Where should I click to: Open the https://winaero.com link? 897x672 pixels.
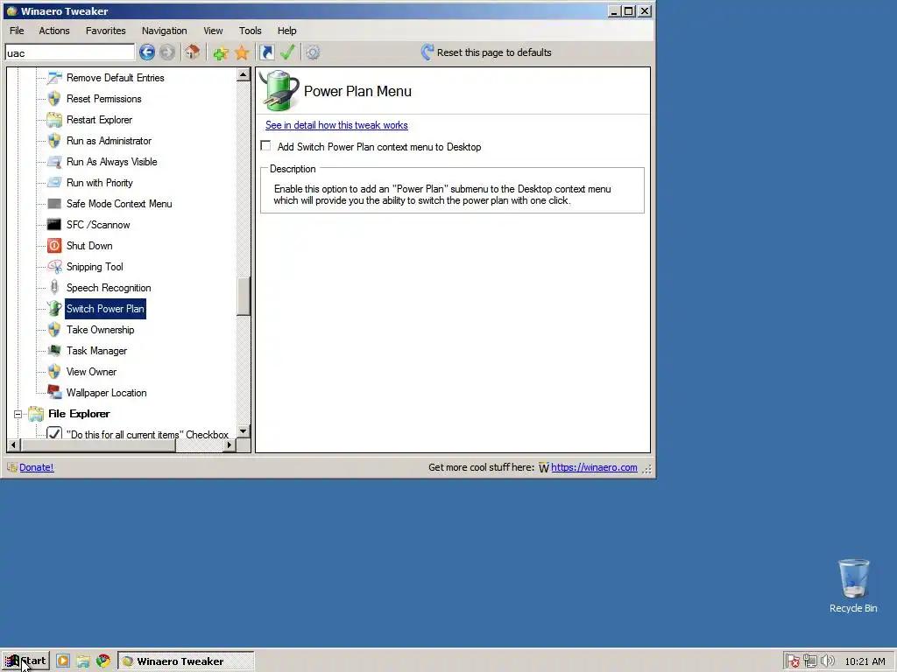(x=594, y=467)
